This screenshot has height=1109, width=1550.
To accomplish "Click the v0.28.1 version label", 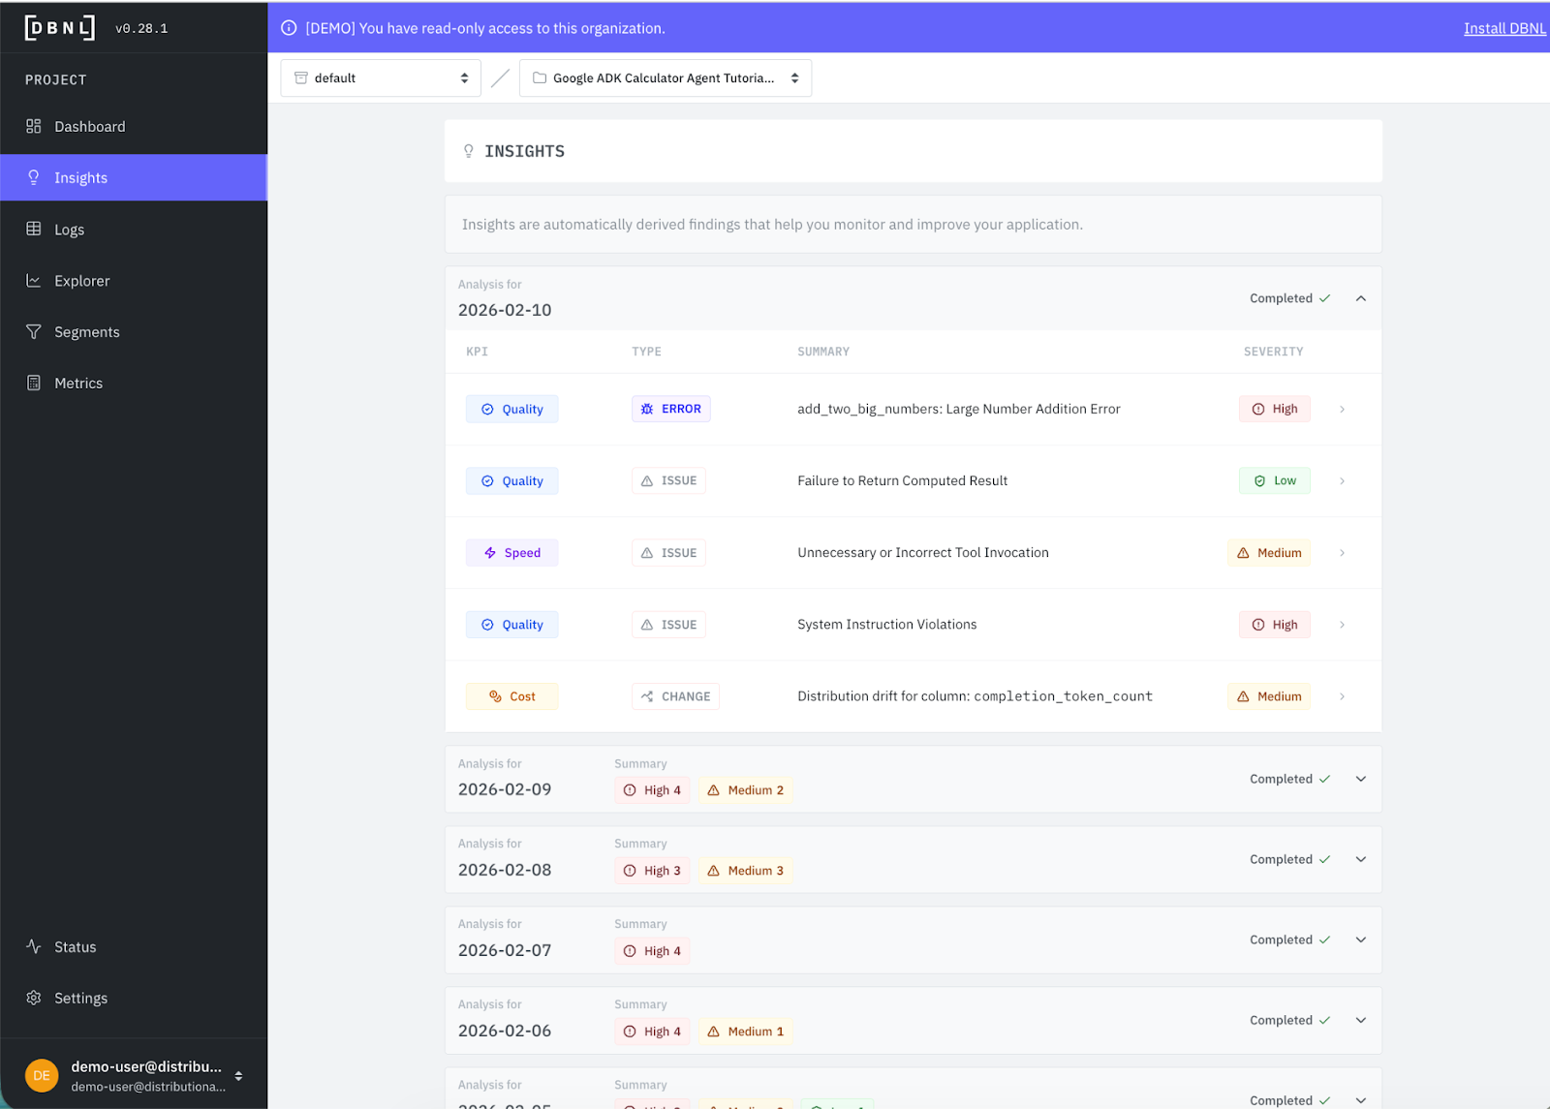I will click(141, 28).
